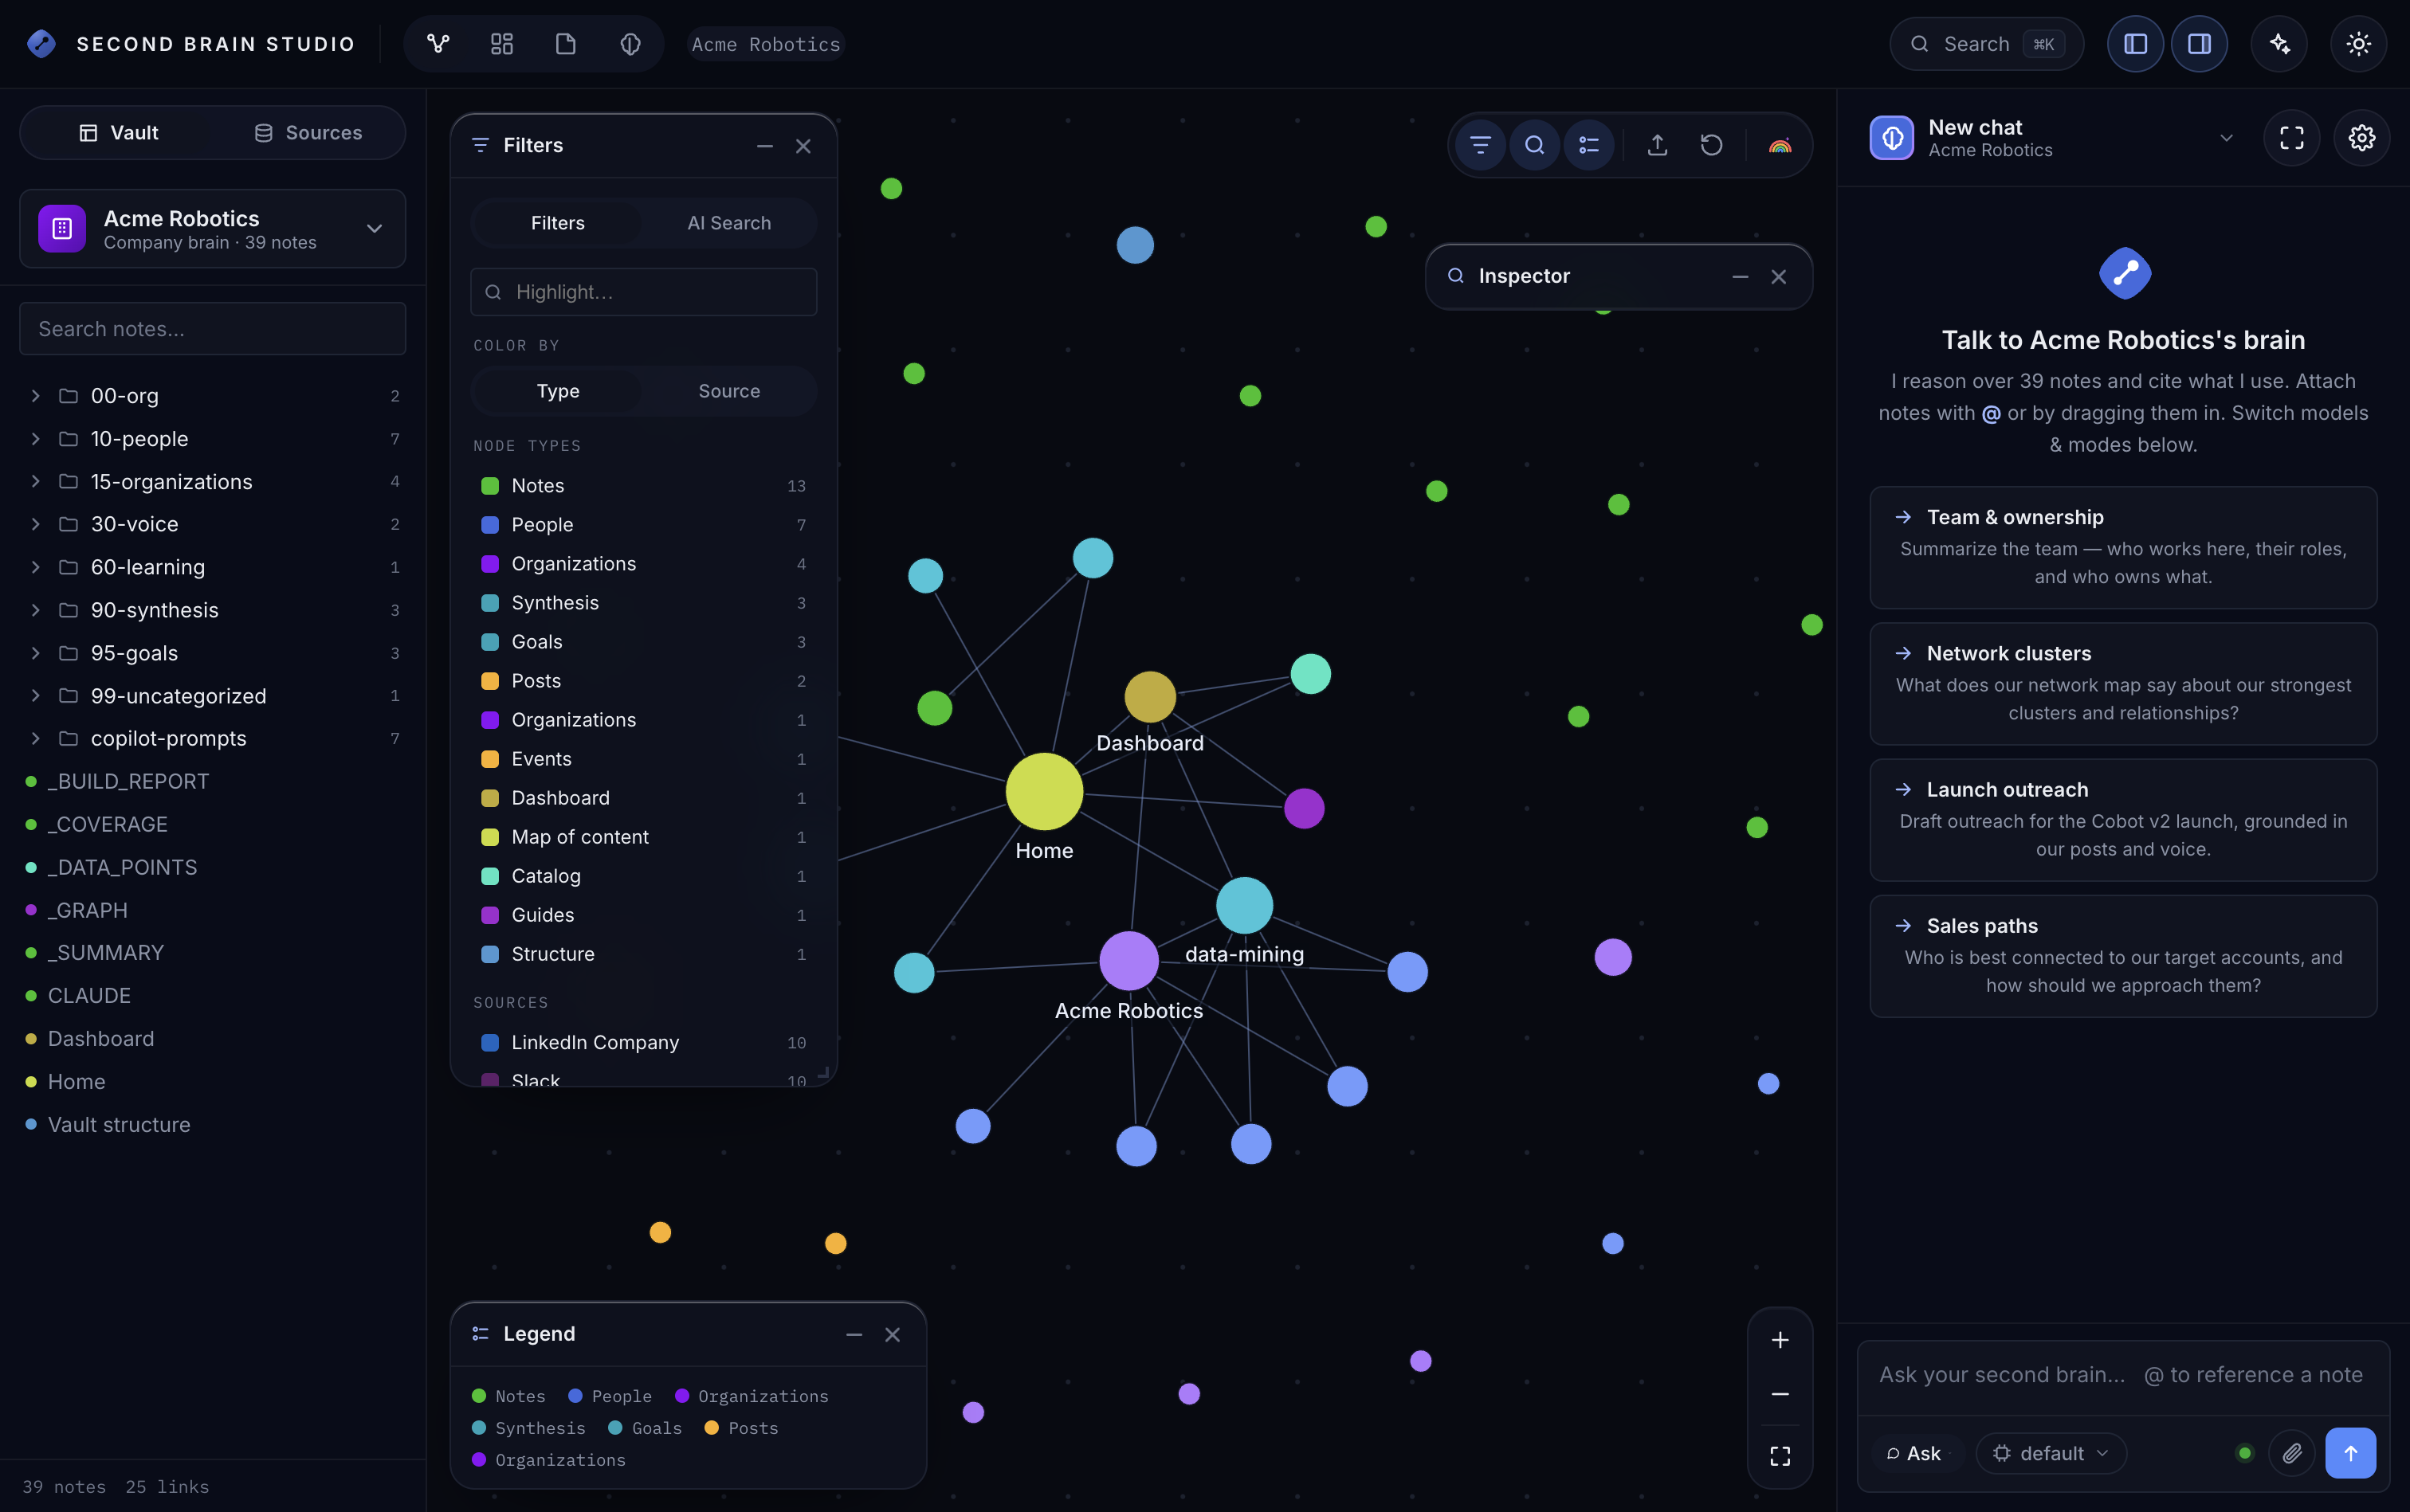Open the New chat dropdown chevron
This screenshot has width=2410, height=1512.
pyautogui.click(x=2226, y=138)
